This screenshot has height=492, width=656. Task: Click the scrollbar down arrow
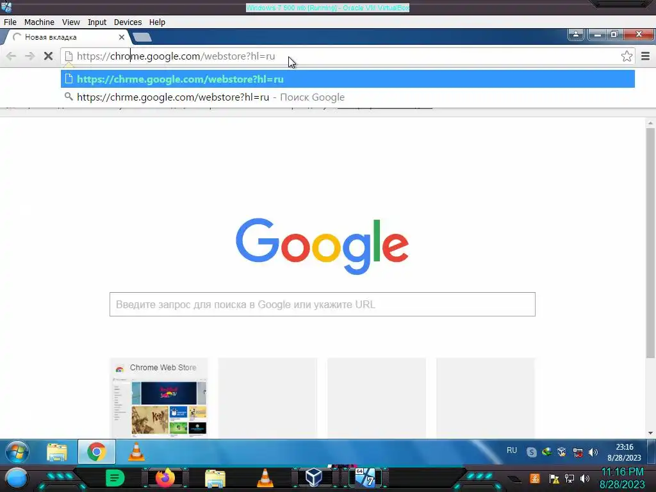(650, 434)
